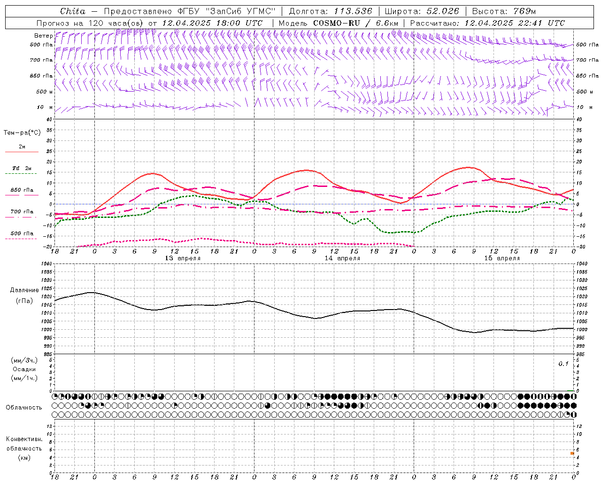Click the "-20" tick on right temperature axis

pyautogui.click(x=581, y=247)
